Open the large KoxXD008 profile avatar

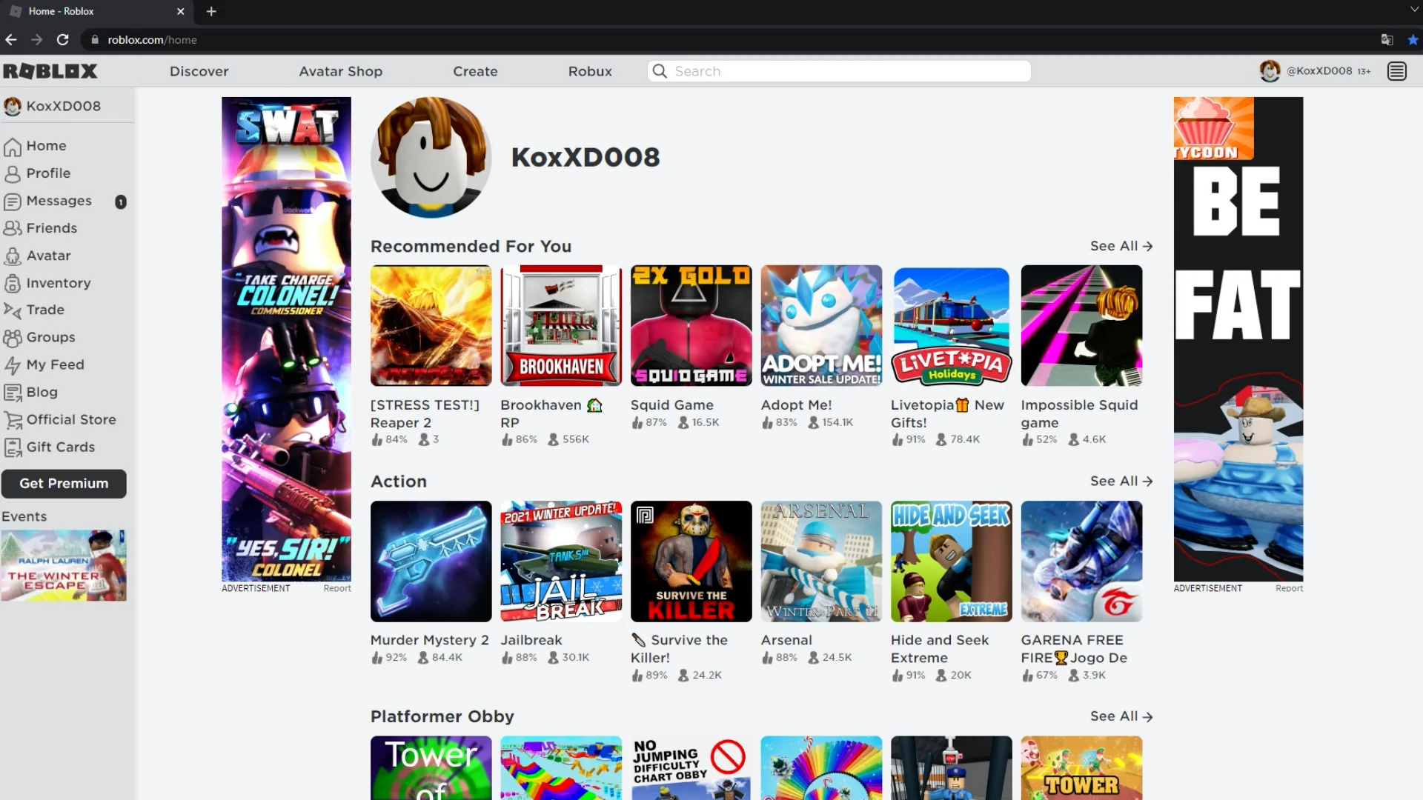pos(431,157)
